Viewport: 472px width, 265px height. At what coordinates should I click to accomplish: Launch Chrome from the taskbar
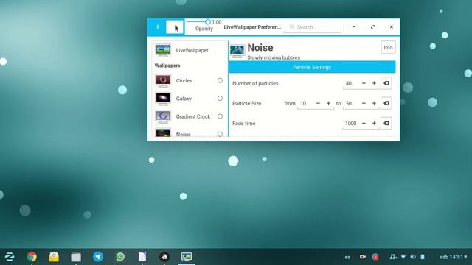[32, 257]
